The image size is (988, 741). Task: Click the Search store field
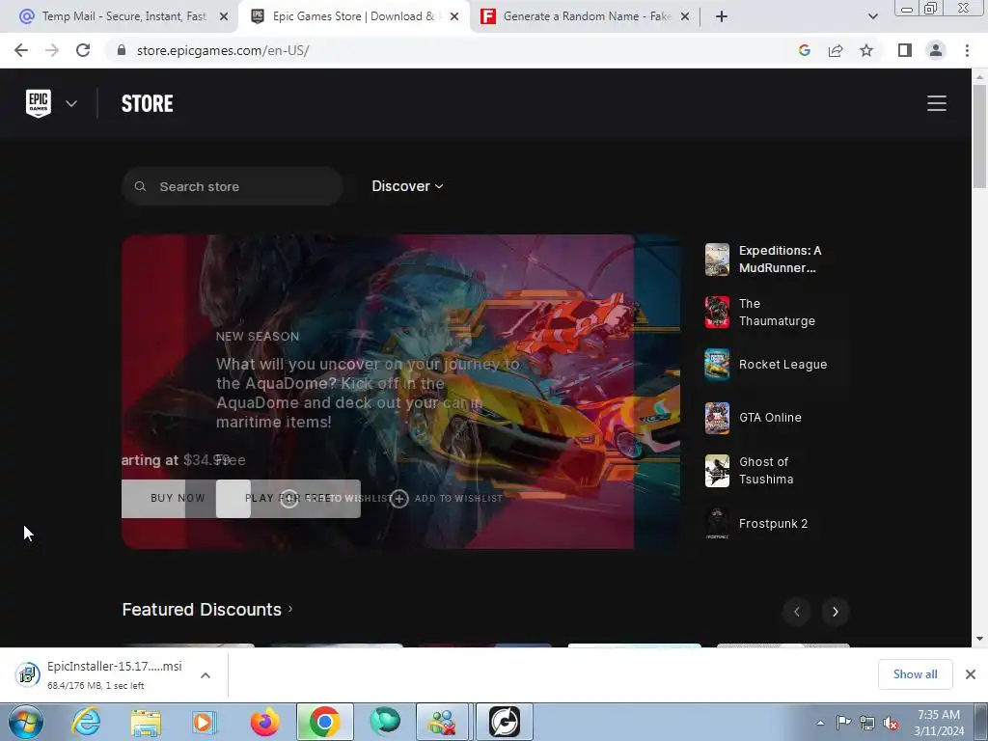click(233, 186)
